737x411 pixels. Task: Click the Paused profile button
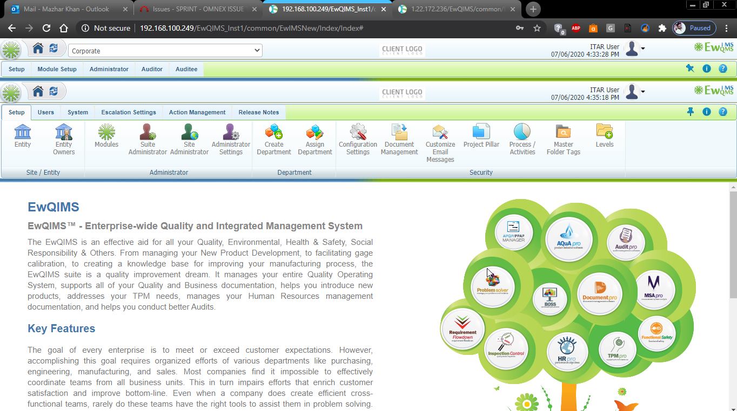(x=694, y=28)
